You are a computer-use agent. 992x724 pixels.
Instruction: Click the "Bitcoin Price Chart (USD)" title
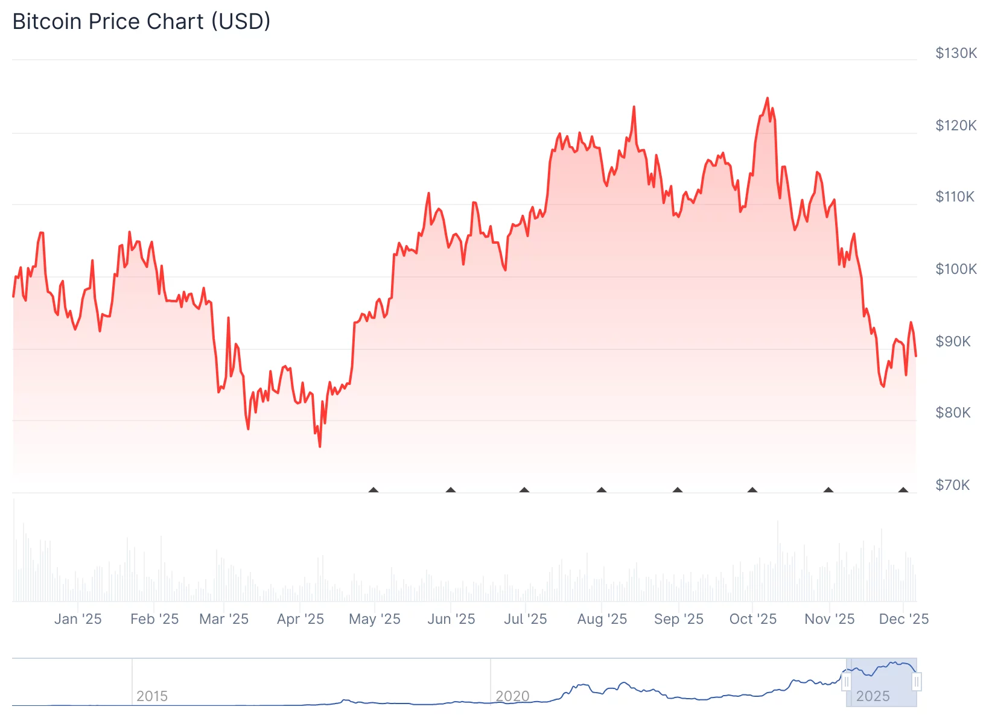pos(141,22)
